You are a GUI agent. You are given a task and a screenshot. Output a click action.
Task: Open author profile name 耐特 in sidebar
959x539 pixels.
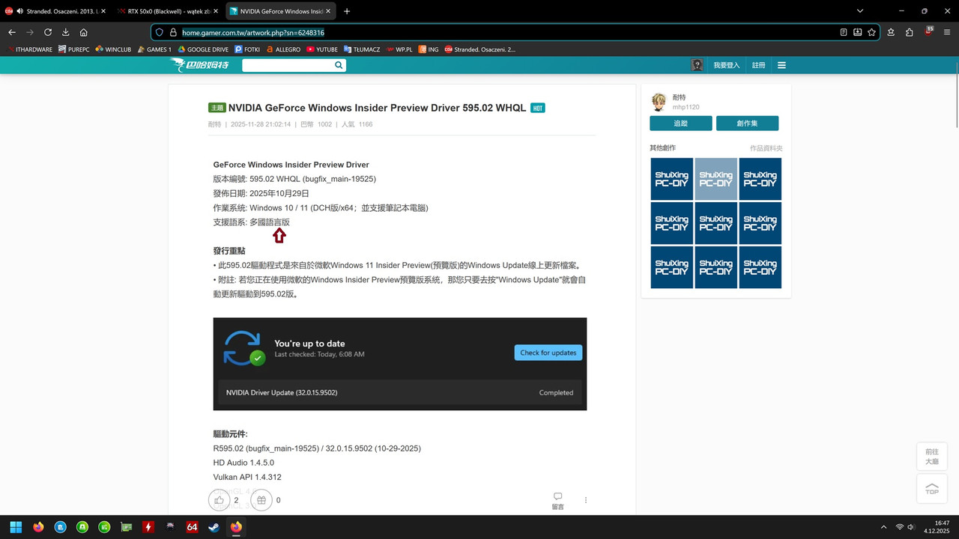[680, 98]
